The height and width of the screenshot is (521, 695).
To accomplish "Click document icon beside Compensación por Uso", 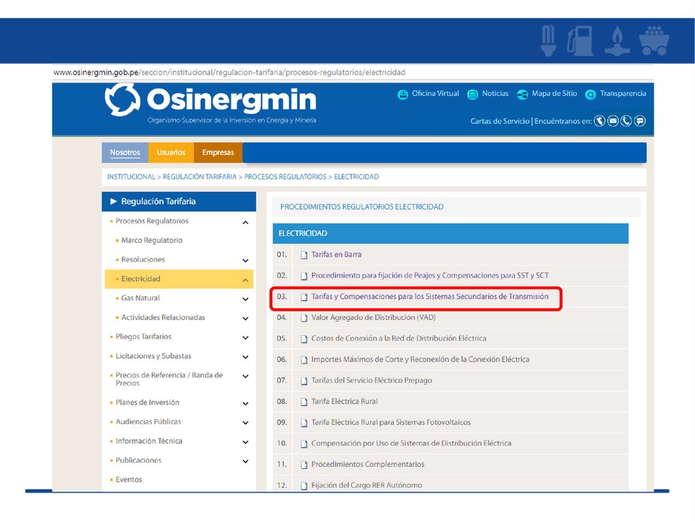I will coord(304,444).
